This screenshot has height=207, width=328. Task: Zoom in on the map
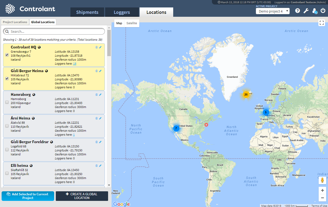coord(322,190)
